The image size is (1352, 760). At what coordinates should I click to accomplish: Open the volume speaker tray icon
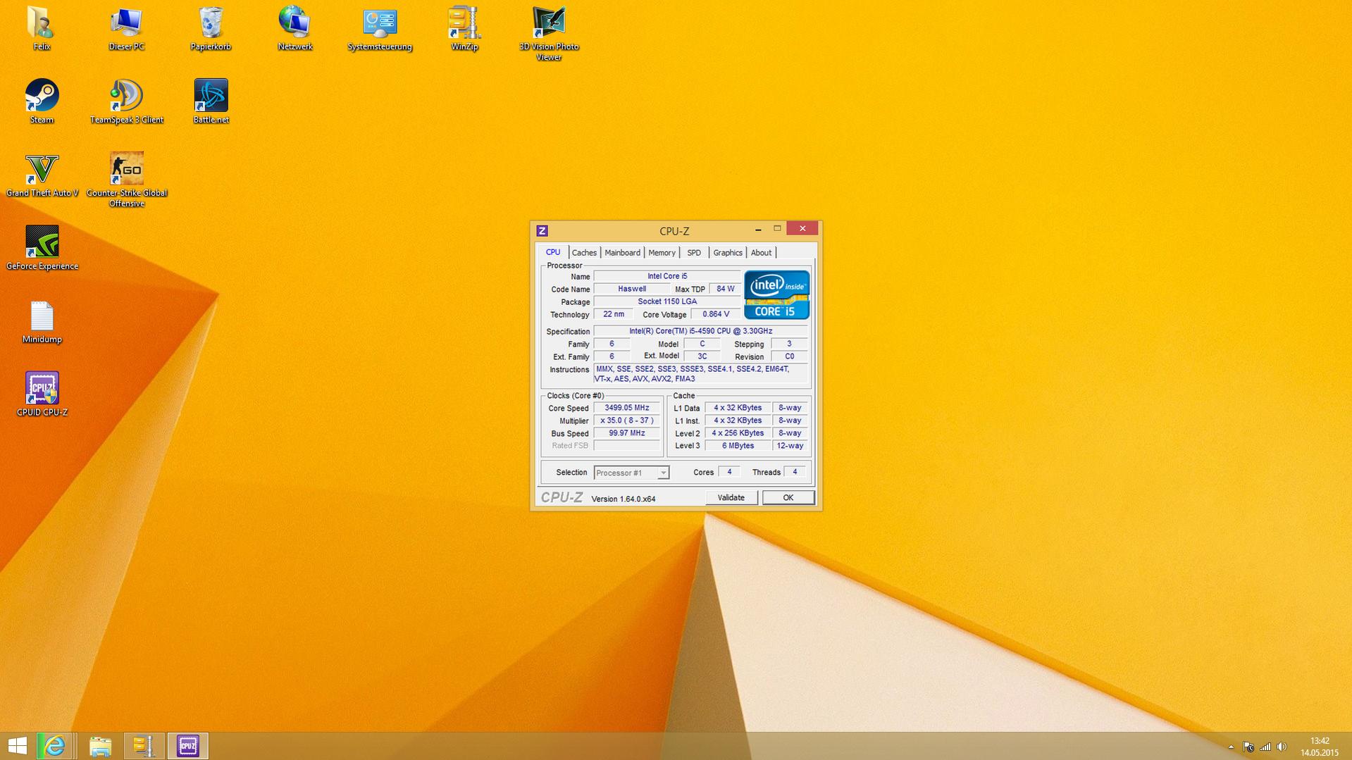[x=1282, y=747]
